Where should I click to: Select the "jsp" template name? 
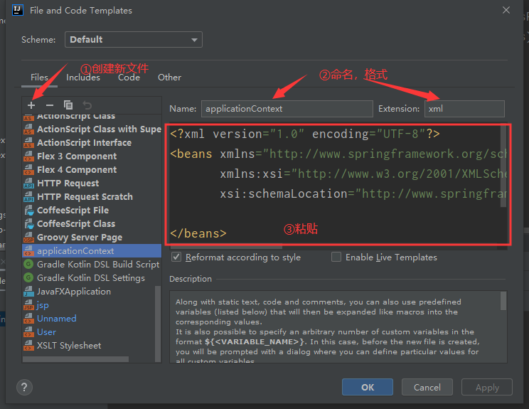pos(43,305)
